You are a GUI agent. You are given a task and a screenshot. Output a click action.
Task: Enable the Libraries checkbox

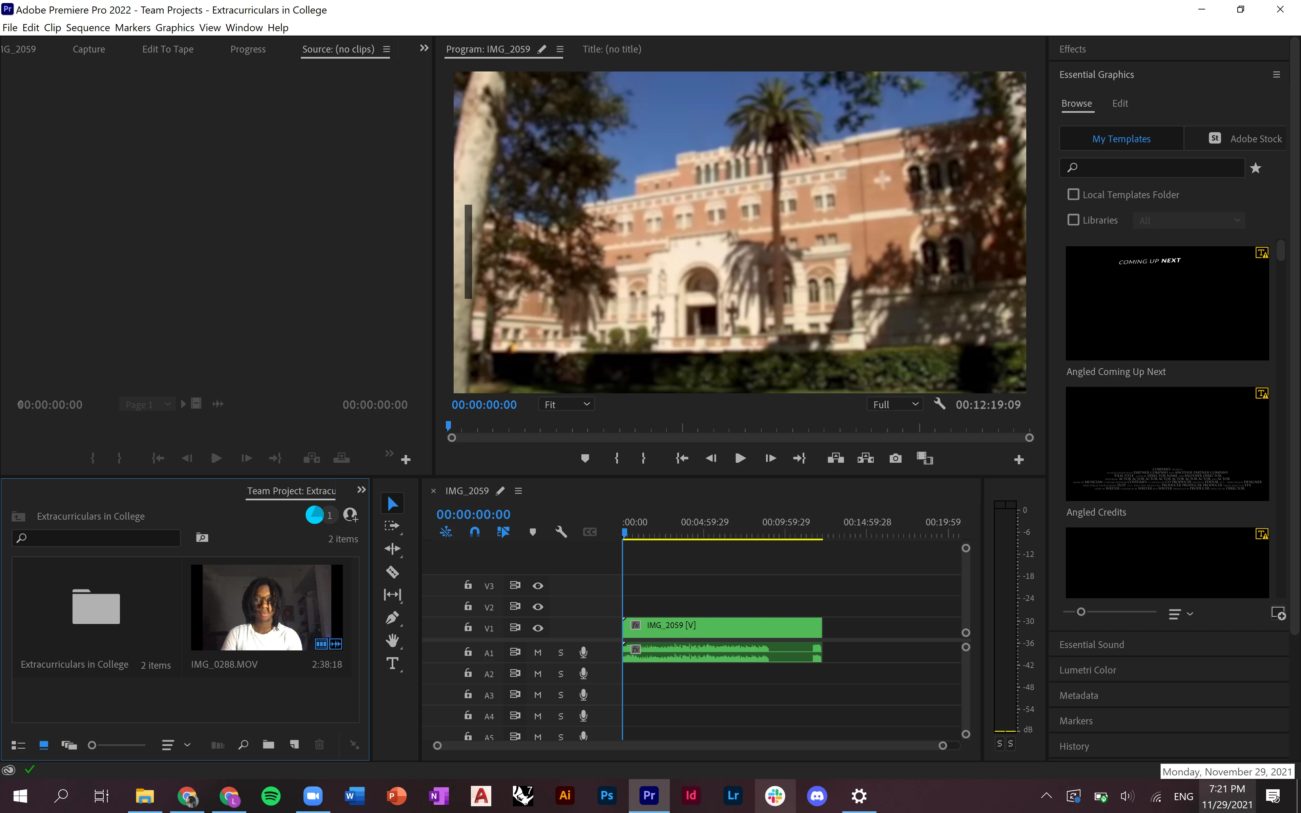coord(1073,220)
